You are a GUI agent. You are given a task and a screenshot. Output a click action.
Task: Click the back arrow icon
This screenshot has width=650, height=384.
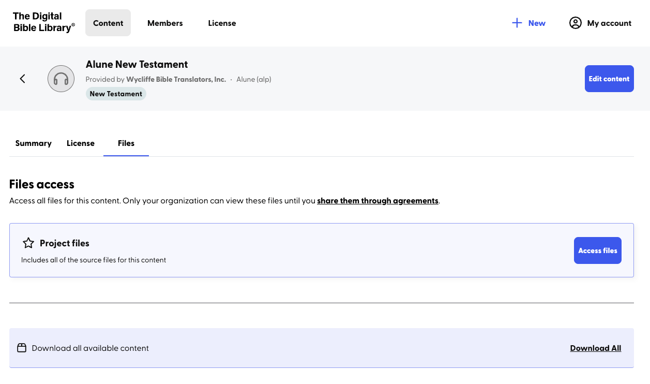[22, 79]
